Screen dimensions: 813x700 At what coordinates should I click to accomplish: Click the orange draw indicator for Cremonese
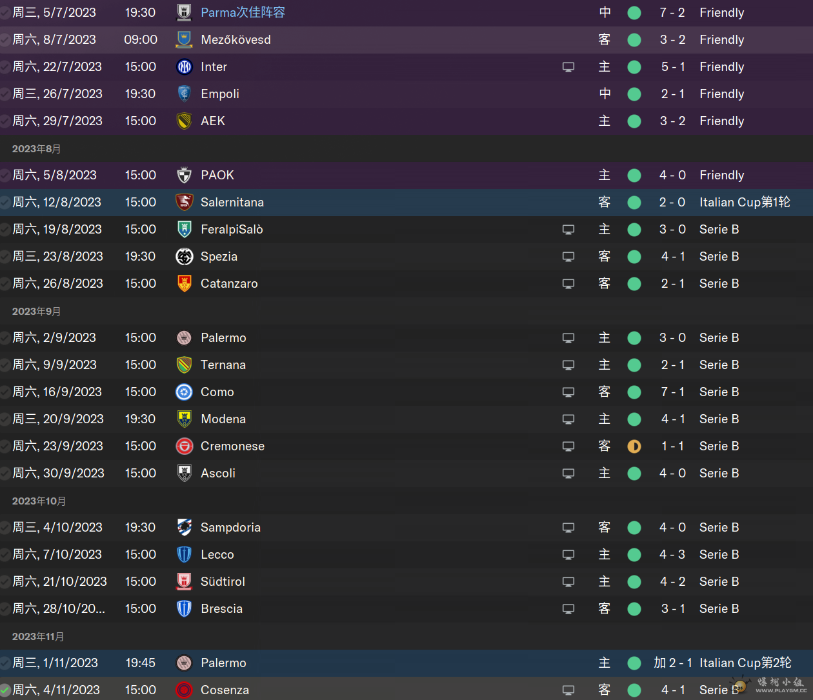[634, 446]
